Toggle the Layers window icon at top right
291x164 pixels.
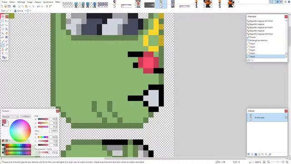(x=278, y=2)
